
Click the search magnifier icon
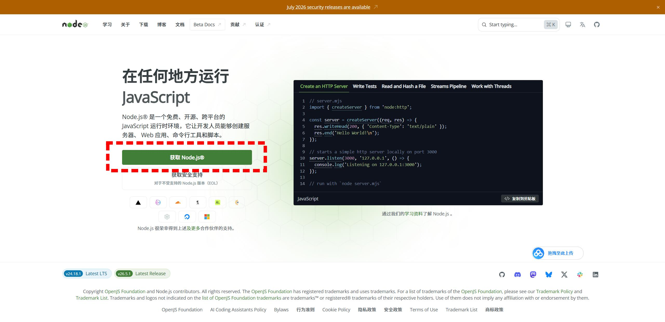(484, 25)
